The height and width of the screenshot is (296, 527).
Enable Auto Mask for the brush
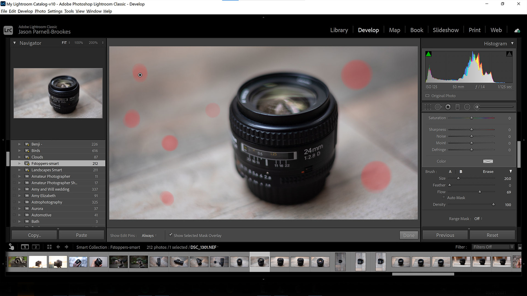click(x=443, y=197)
